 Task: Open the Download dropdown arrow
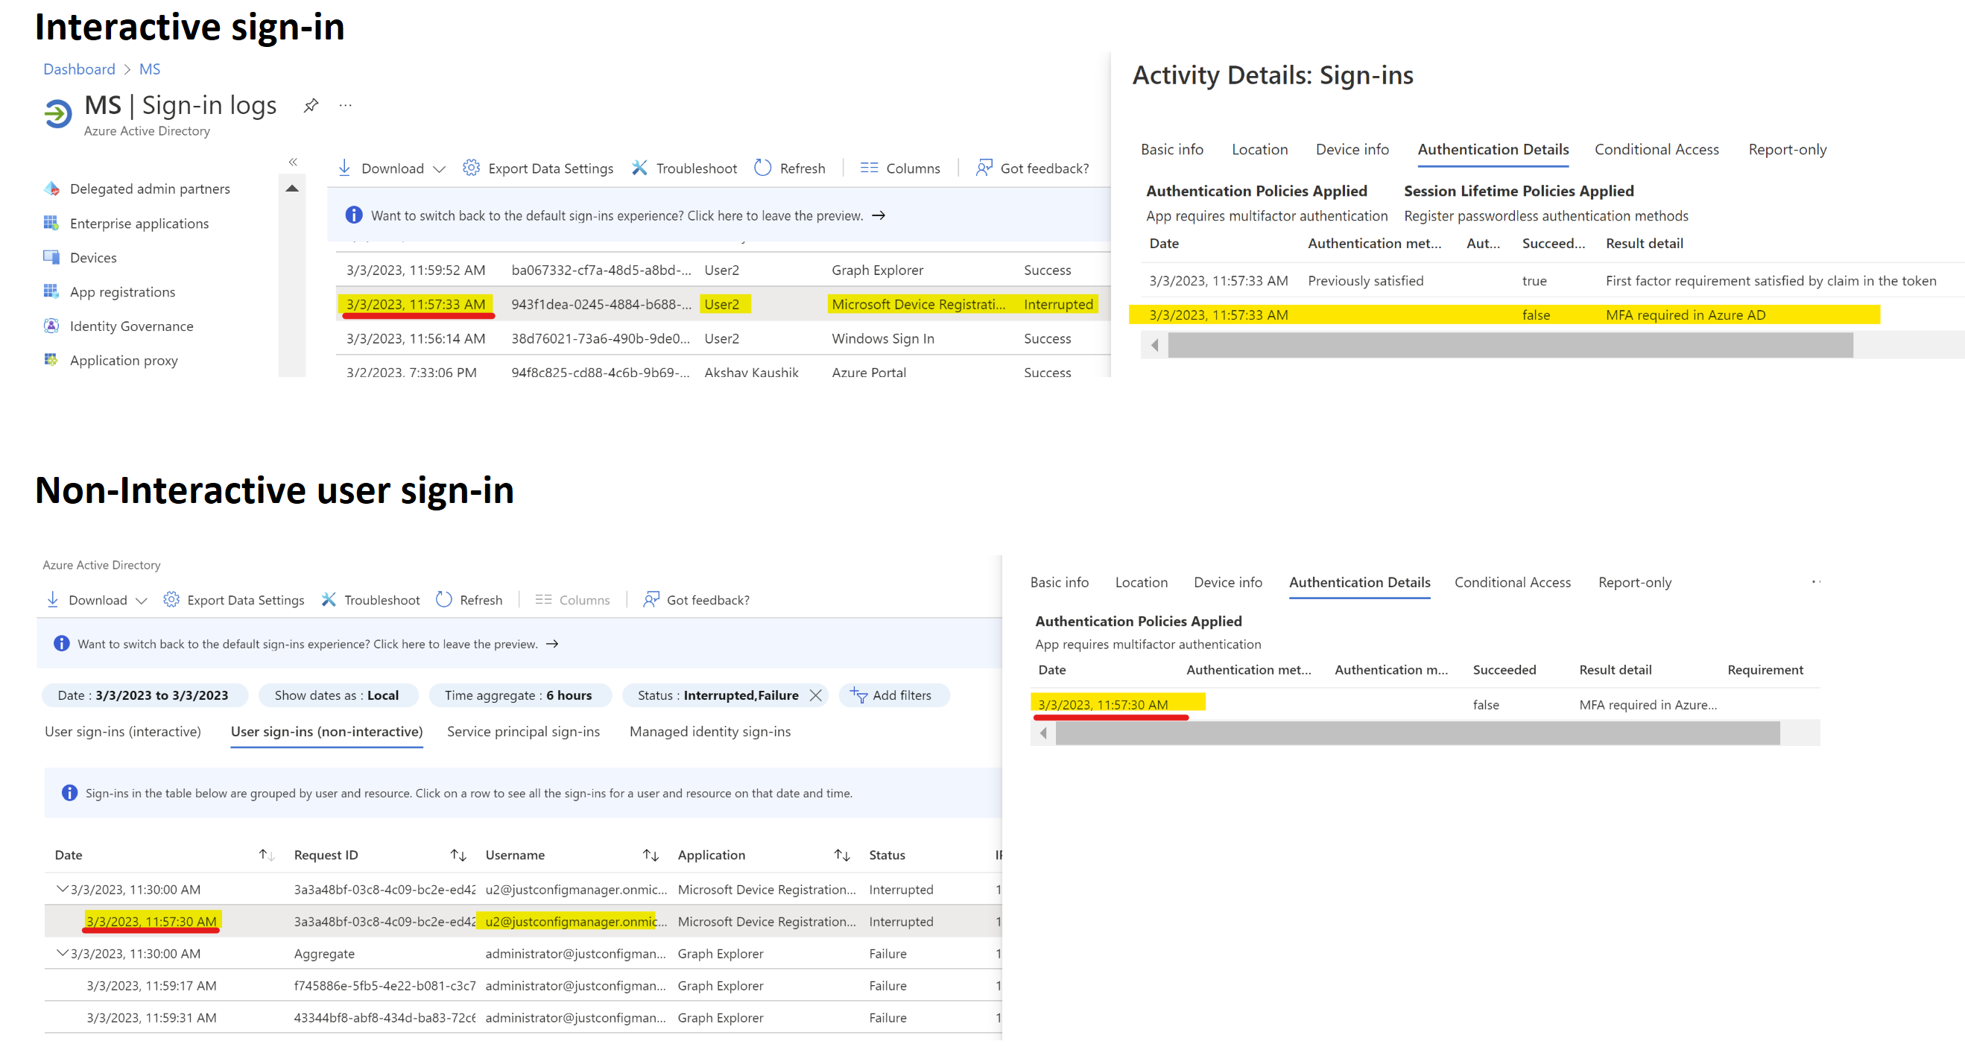(x=440, y=168)
